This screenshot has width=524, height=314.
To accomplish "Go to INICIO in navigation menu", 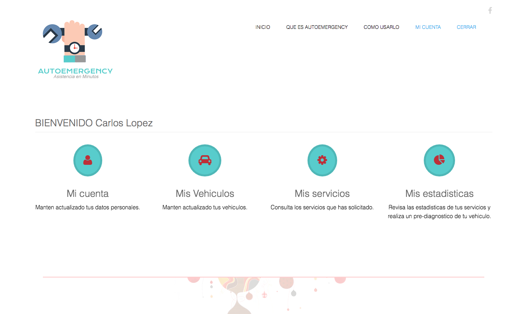I will tap(263, 27).
